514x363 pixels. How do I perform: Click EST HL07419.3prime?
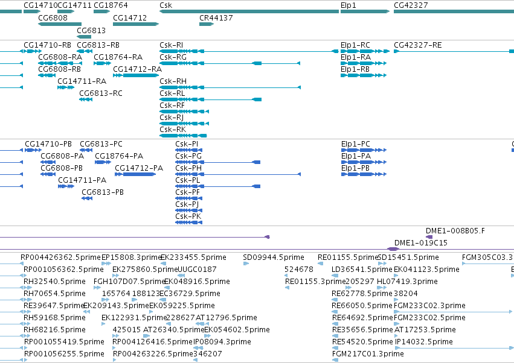(382, 288)
